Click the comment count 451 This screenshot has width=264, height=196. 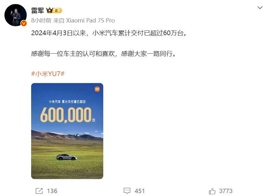coord(139,191)
